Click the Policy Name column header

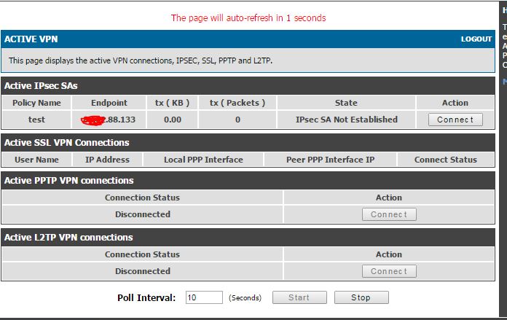36,103
